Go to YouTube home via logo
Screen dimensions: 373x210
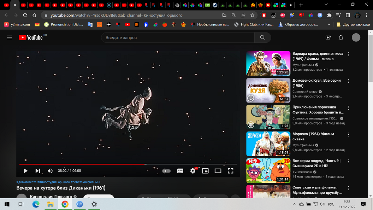point(31,37)
